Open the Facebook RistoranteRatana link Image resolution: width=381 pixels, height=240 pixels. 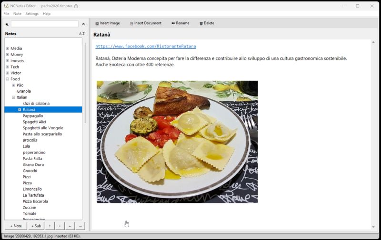[x=146, y=46]
